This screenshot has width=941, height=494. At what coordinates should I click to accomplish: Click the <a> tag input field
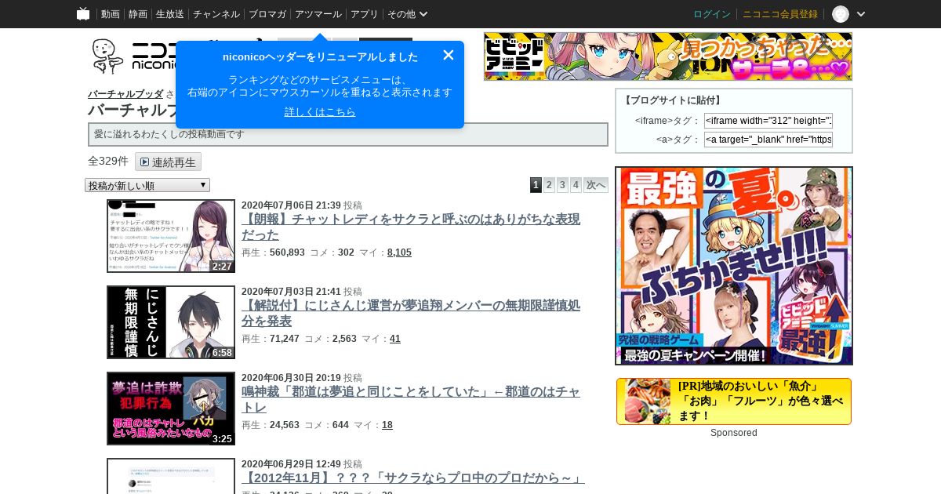click(768, 140)
